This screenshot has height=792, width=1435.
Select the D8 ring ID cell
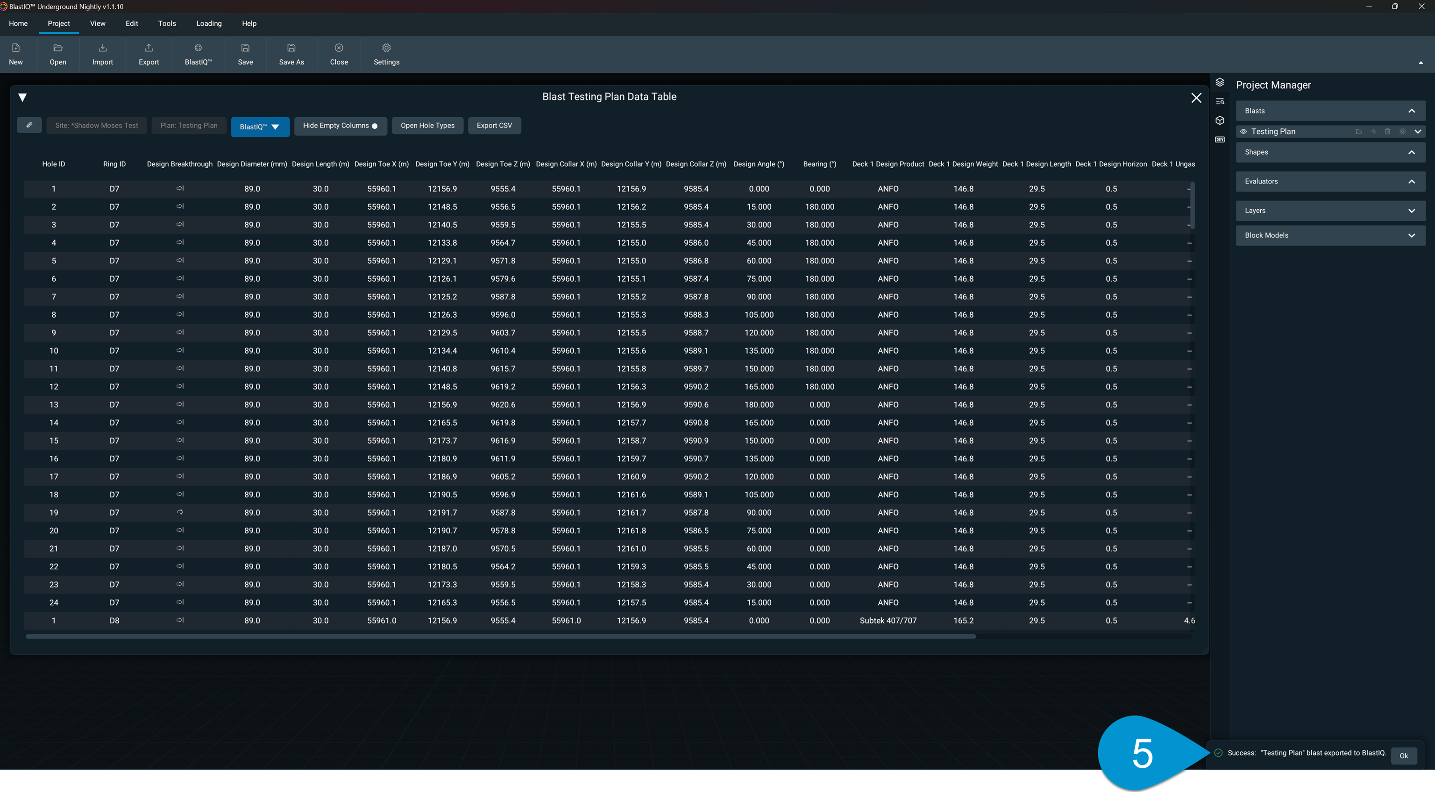(114, 621)
